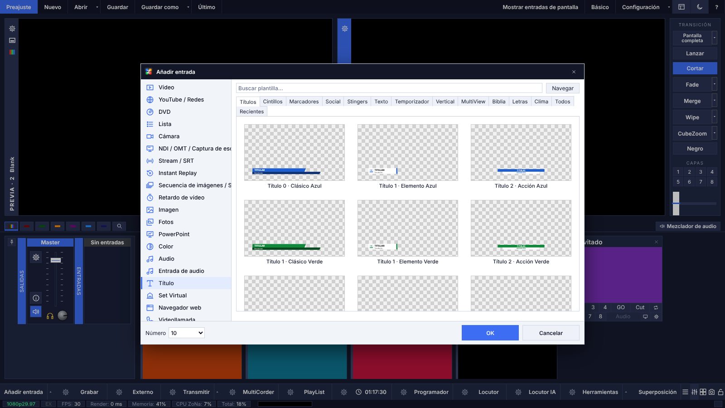The image size is (725, 408).
Task: Open the output panel gear settings icon
Action: [x=345, y=29]
